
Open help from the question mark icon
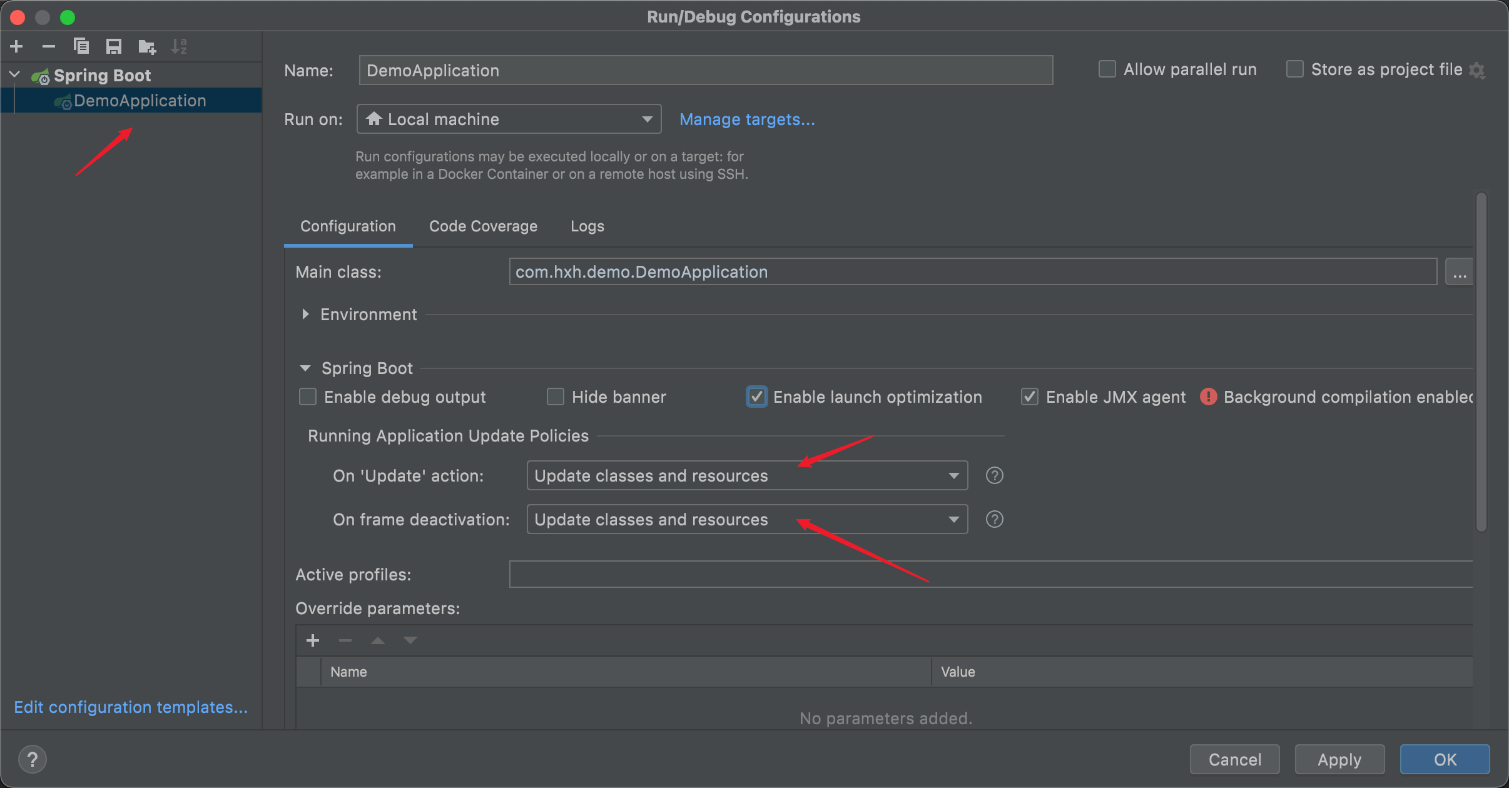pyautogui.click(x=33, y=759)
